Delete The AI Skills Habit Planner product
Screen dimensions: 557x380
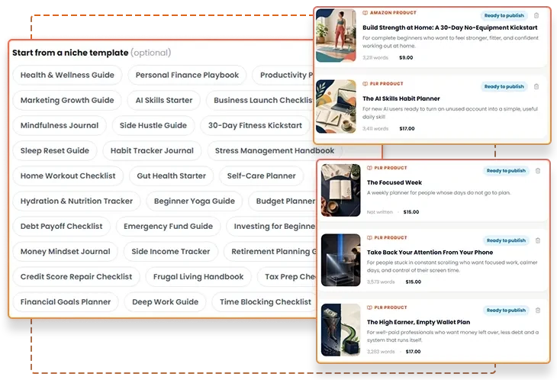pos(536,87)
